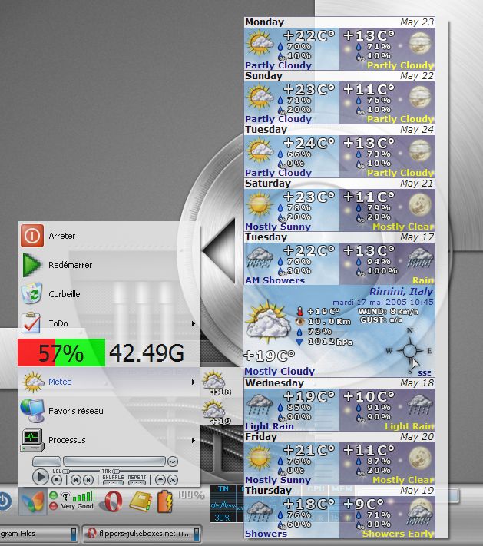Expand media player with the chevron button
This screenshot has width=483, height=546.
(x=173, y=462)
